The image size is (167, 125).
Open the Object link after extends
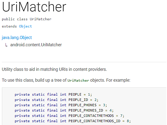click(25, 26)
